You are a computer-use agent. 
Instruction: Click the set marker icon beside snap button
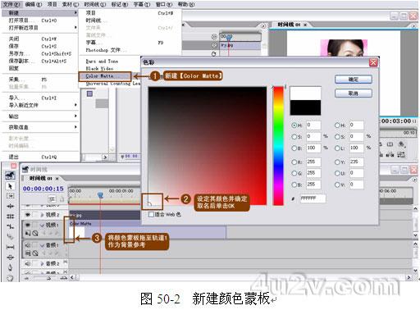[x=62, y=199]
